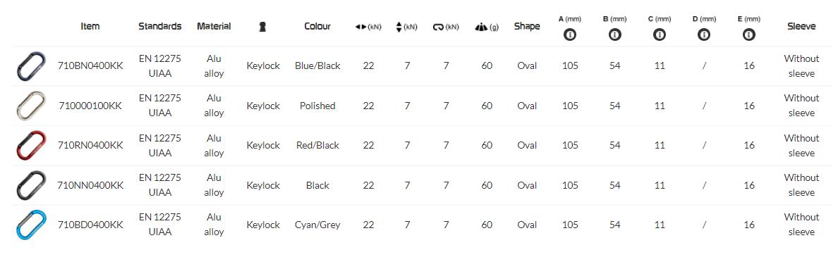Open the black carabiner image
Image resolution: width=838 pixels, height=257 pixels.
point(31,185)
